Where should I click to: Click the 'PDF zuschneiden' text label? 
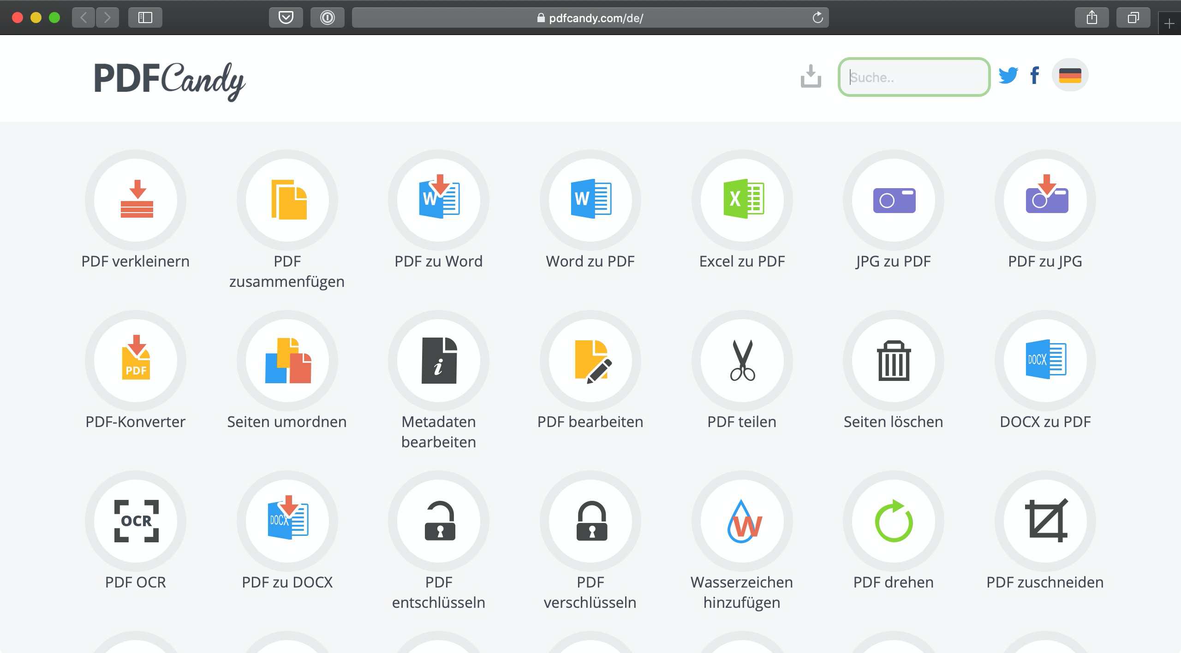[x=1045, y=582]
